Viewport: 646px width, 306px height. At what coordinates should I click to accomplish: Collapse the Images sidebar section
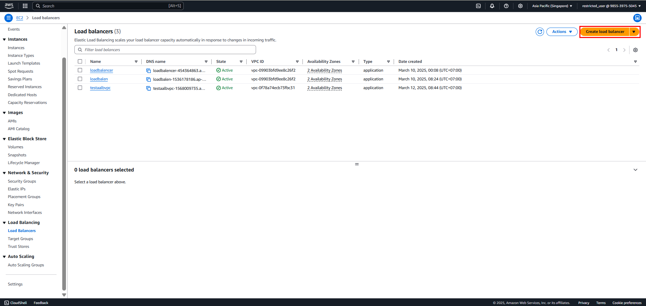[x=4, y=113]
